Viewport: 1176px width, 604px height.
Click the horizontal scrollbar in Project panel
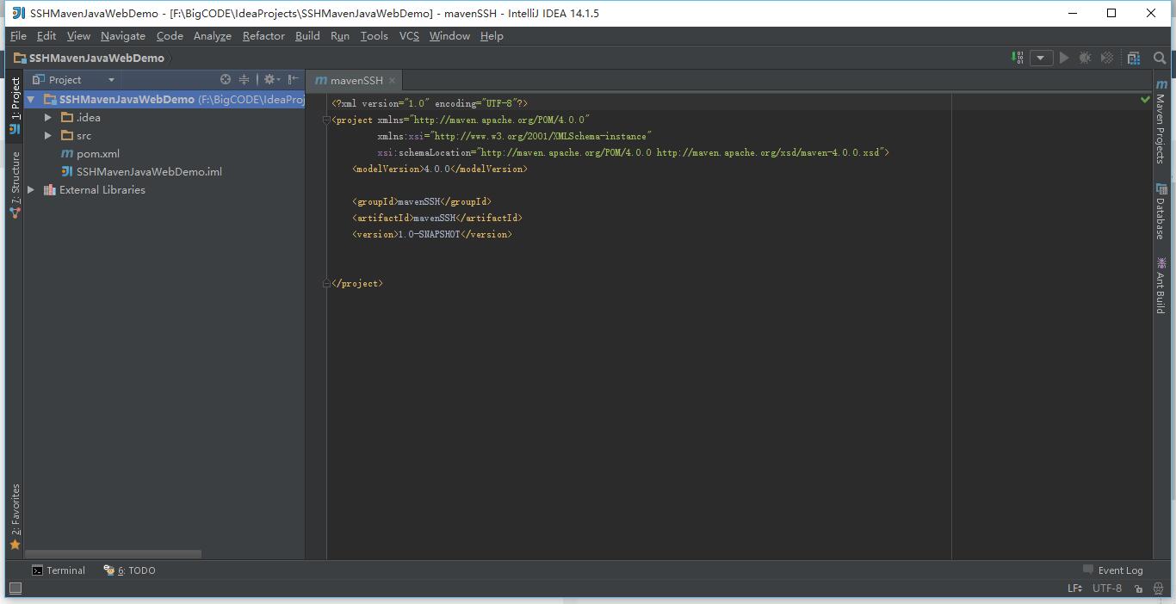point(113,554)
